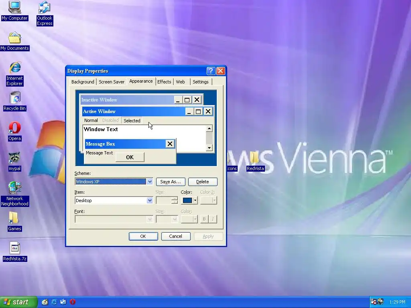Open the Color picker dropdown arrow
This screenshot has height=308, width=411.
(195, 201)
